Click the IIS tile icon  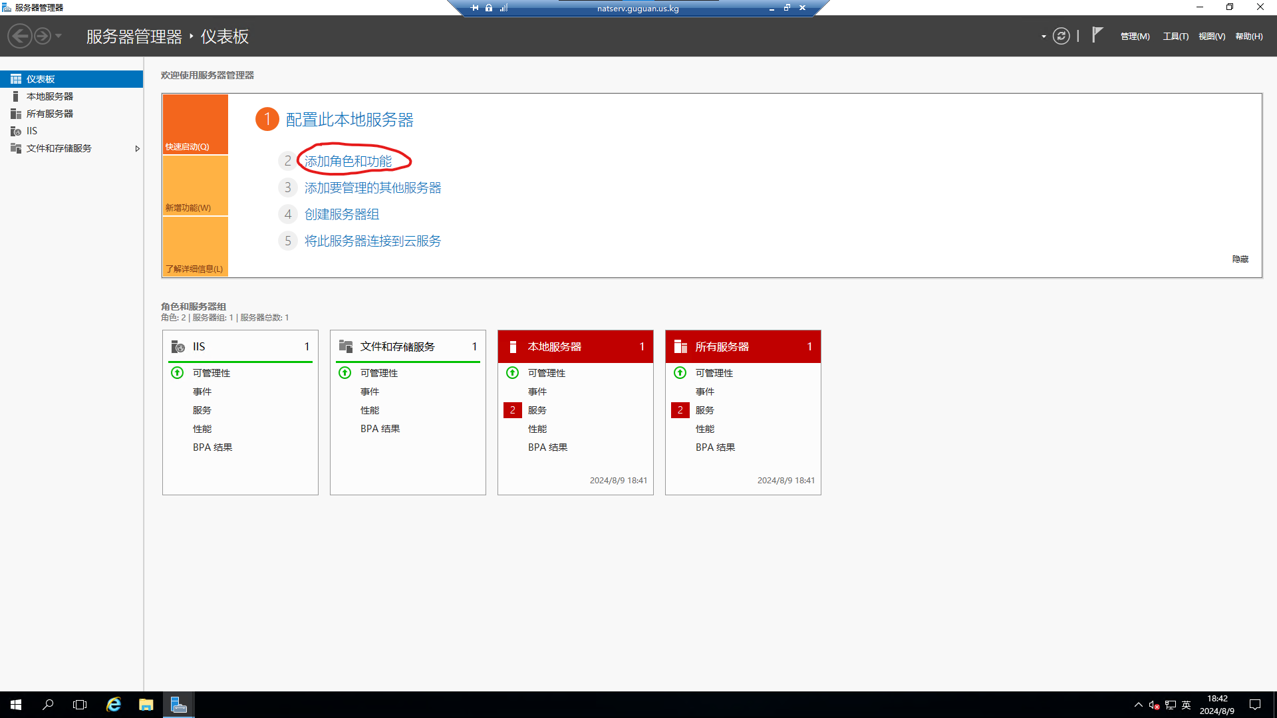(x=178, y=346)
